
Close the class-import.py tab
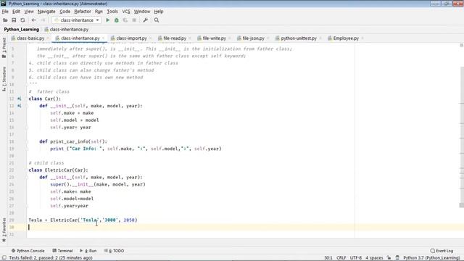coord(150,38)
